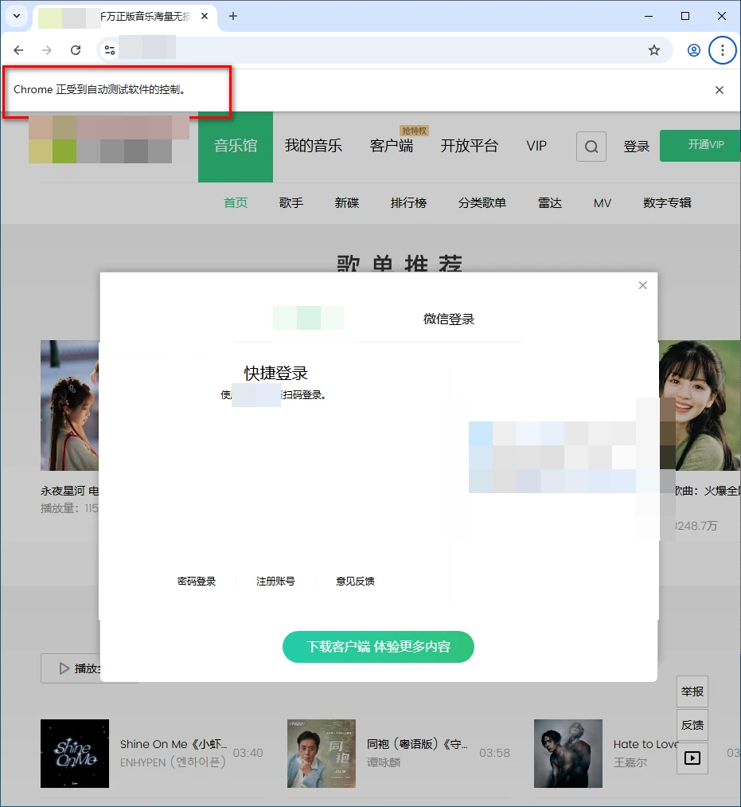
Task: Open Chrome three-dot menu
Action: [x=722, y=50]
